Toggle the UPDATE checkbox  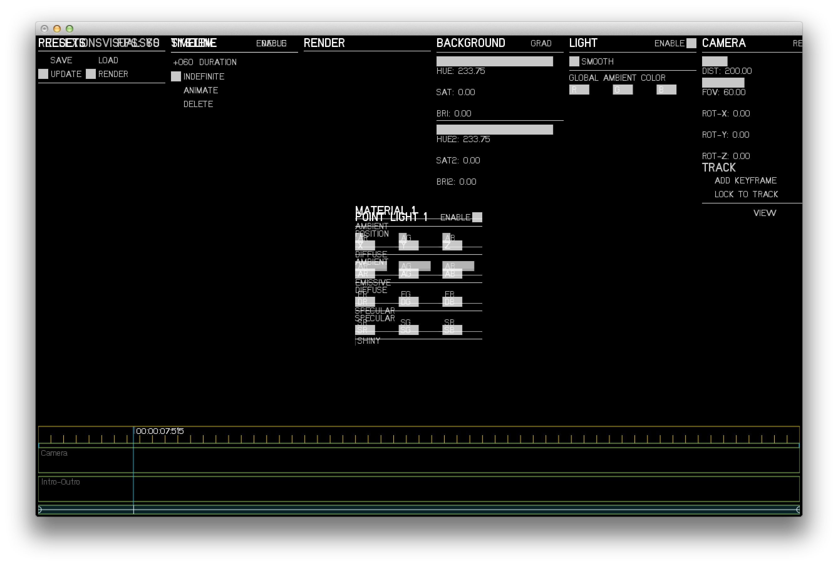(43, 74)
